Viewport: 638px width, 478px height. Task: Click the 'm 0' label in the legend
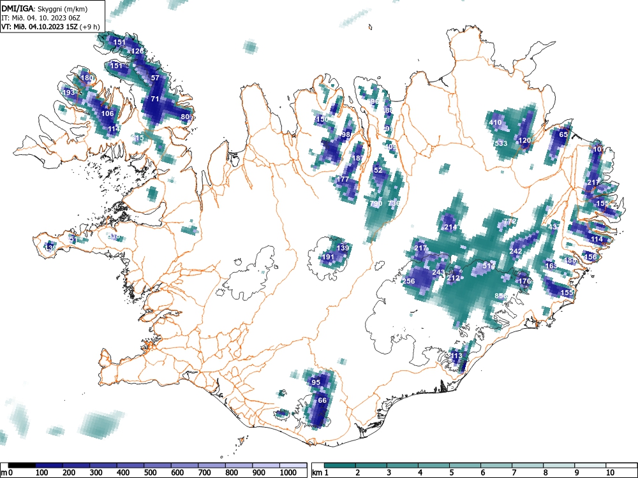coord(7,473)
